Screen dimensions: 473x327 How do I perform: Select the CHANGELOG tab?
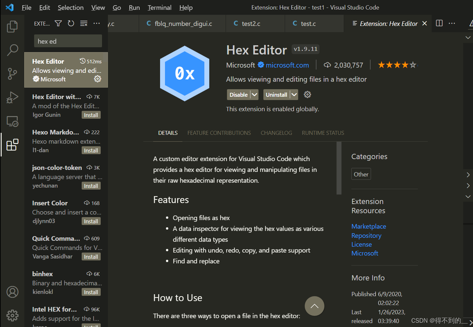click(276, 133)
